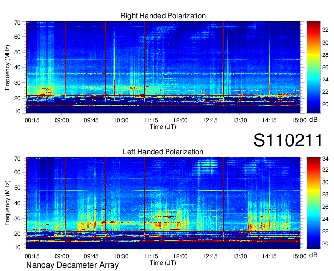Click the 14:15 tick on top plot
Viewport: 334px width, 271px height.
pyautogui.click(x=269, y=120)
